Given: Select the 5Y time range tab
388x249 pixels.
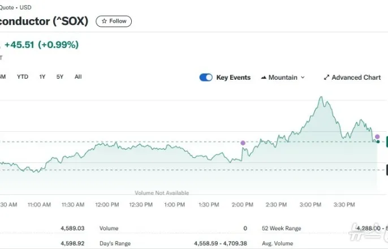Looking at the screenshot, I should point(60,77).
